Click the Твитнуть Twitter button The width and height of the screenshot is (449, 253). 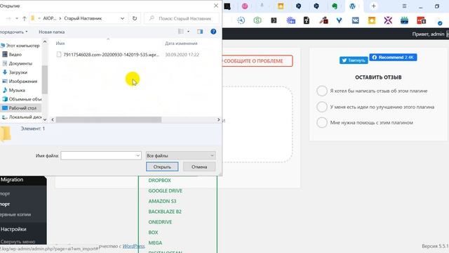pyautogui.click(x=354, y=60)
